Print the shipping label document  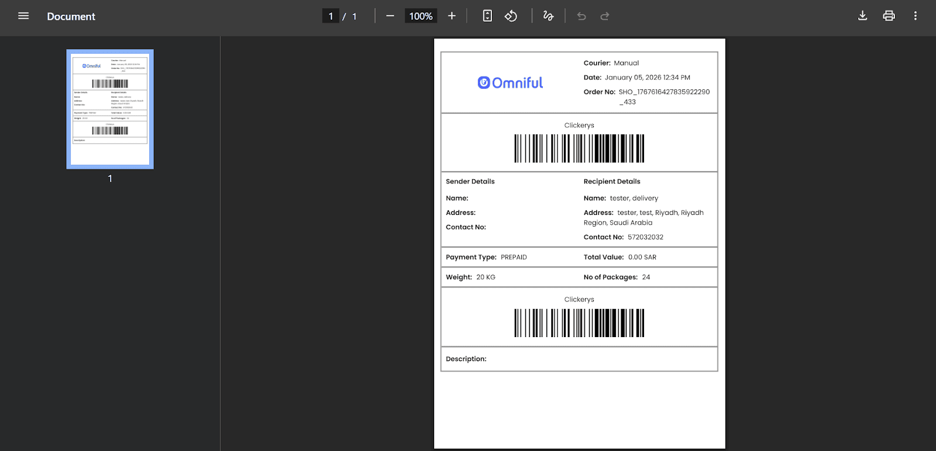point(889,16)
